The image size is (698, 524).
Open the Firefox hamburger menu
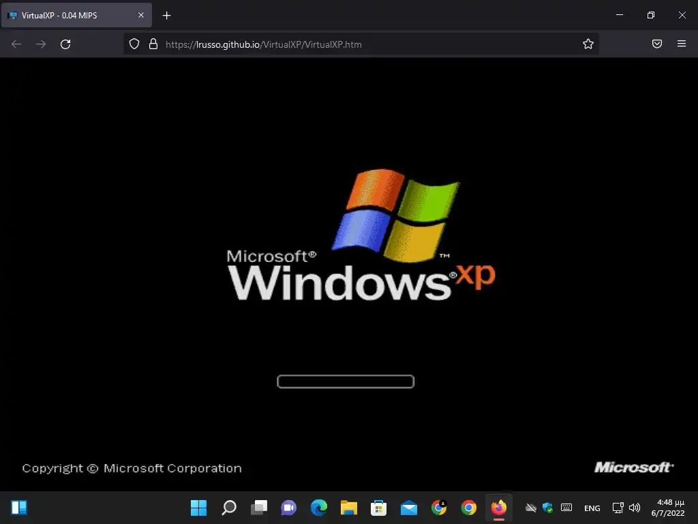(x=682, y=44)
